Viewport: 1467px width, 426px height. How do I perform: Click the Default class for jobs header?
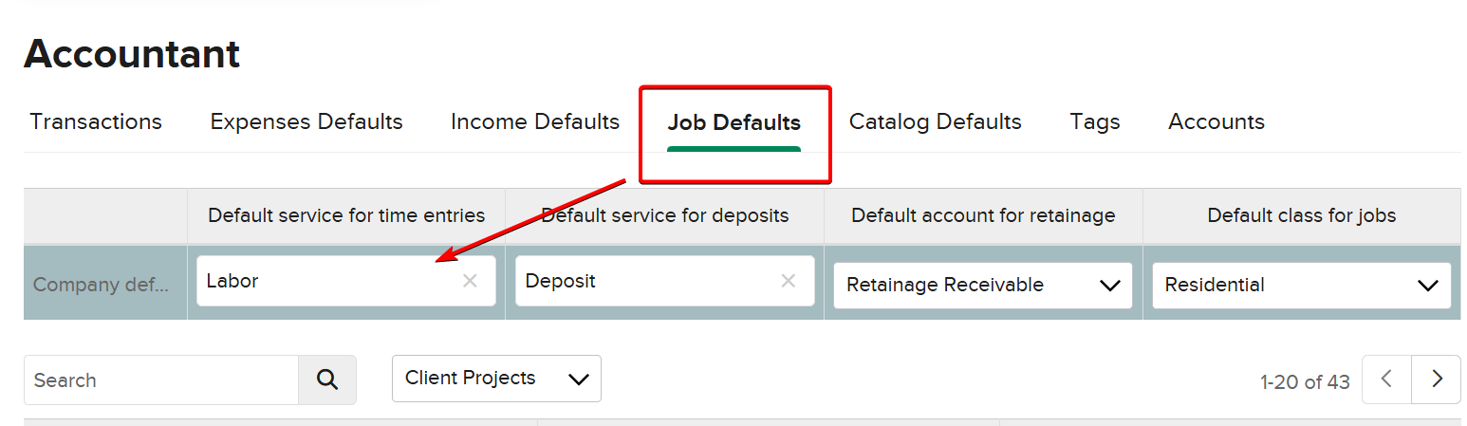[x=1301, y=215]
